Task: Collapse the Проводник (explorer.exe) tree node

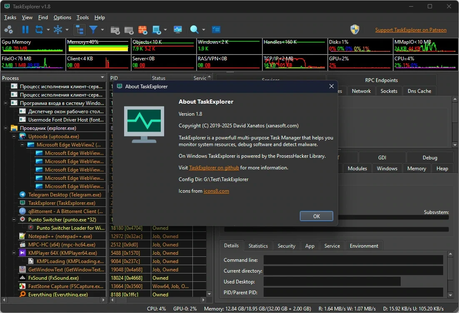Action: (5, 128)
